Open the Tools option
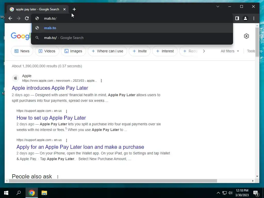This screenshot has height=198, width=264. [x=251, y=51]
